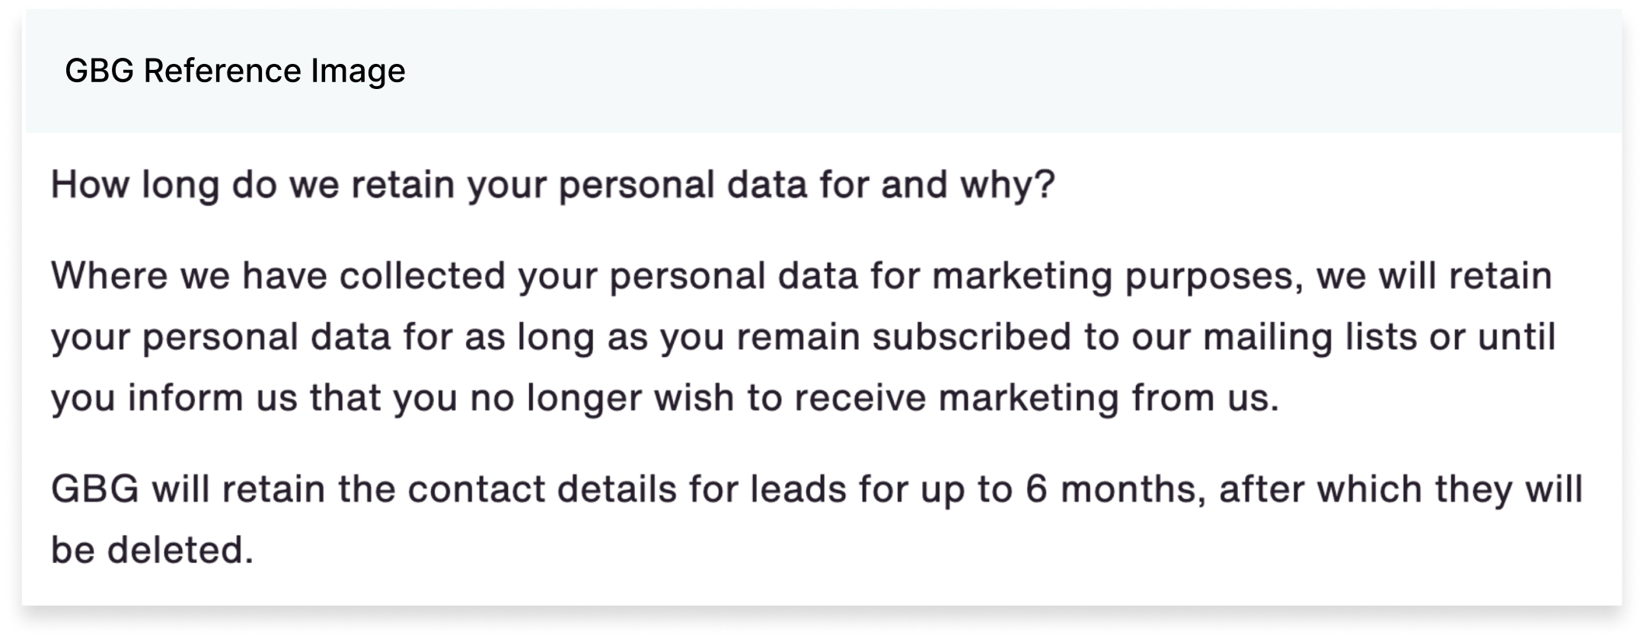The height and width of the screenshot is (636, 1640).
Task: Click the phrase "be deleted."
Action: pos(152,549)
